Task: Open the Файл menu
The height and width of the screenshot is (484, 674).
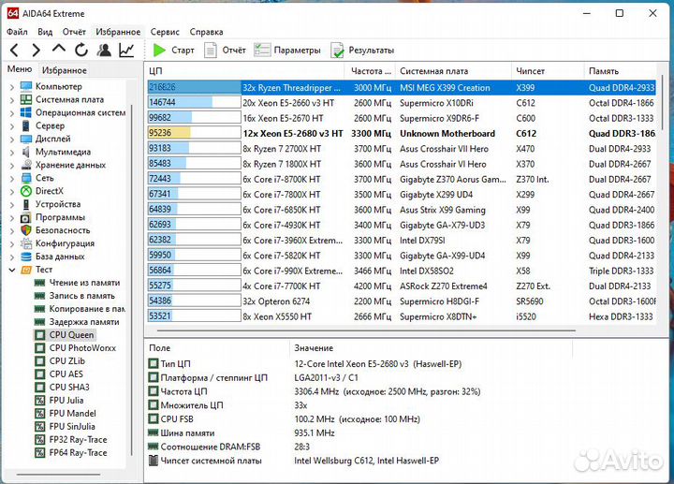Action: [17, 32]
